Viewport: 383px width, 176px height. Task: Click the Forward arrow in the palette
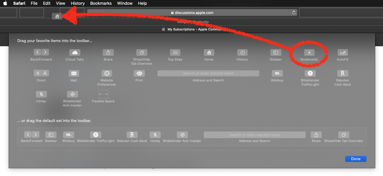coord(45,52)
